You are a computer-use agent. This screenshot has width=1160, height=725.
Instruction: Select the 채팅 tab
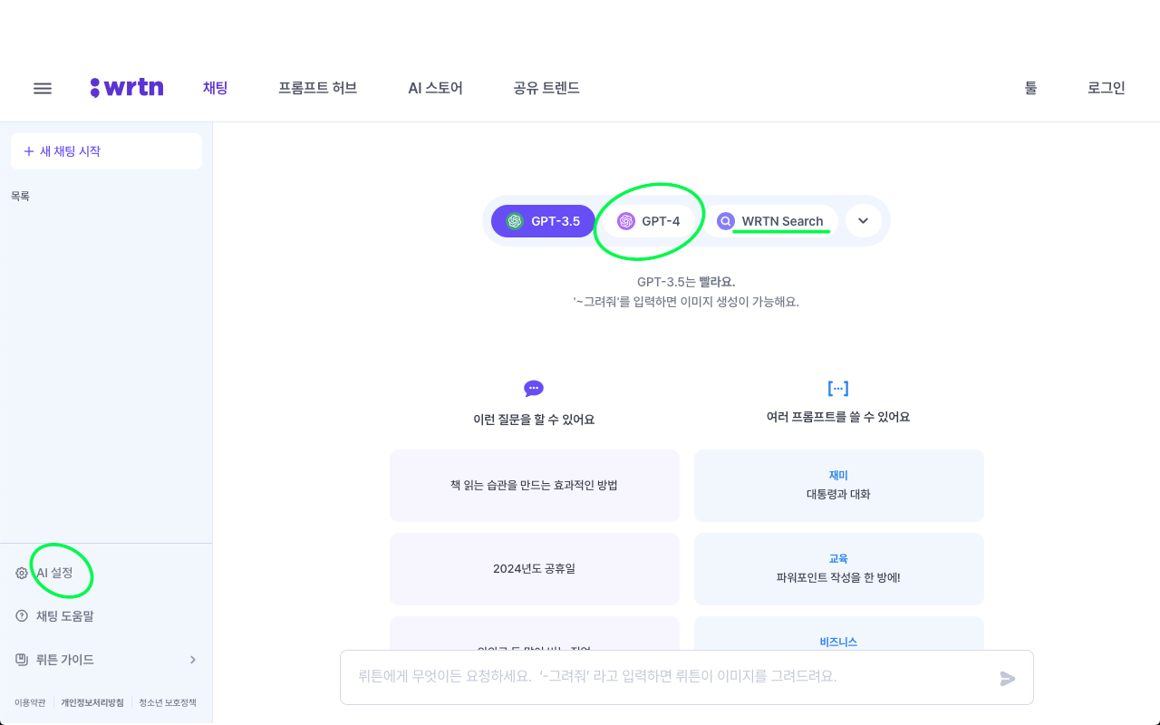point(215,88)
